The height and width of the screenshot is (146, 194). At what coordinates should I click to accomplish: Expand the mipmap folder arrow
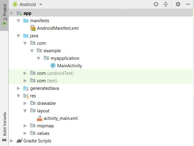pos(25,126)
